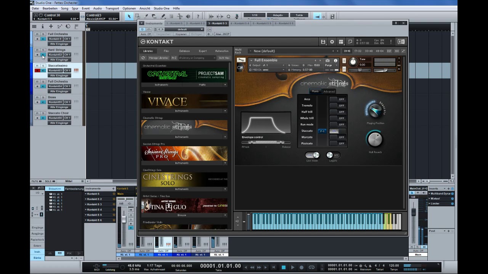Choose the range selection tool
The width and height of the screenshot is (488, 274).
tap(137, 16)
